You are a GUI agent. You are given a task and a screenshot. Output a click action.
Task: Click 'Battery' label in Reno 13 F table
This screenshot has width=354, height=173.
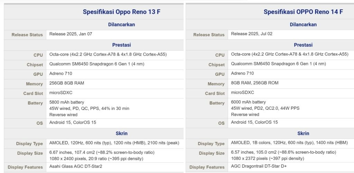click(x=35, y=103)
